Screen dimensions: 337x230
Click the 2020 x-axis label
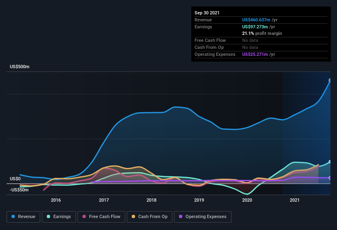[247, 200]
